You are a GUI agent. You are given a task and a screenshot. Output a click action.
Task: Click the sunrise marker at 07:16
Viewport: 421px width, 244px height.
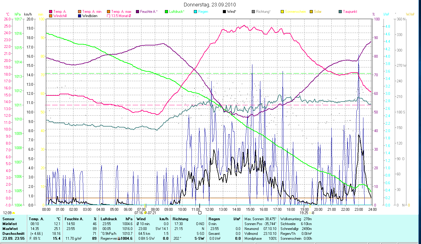pos(145,212)
